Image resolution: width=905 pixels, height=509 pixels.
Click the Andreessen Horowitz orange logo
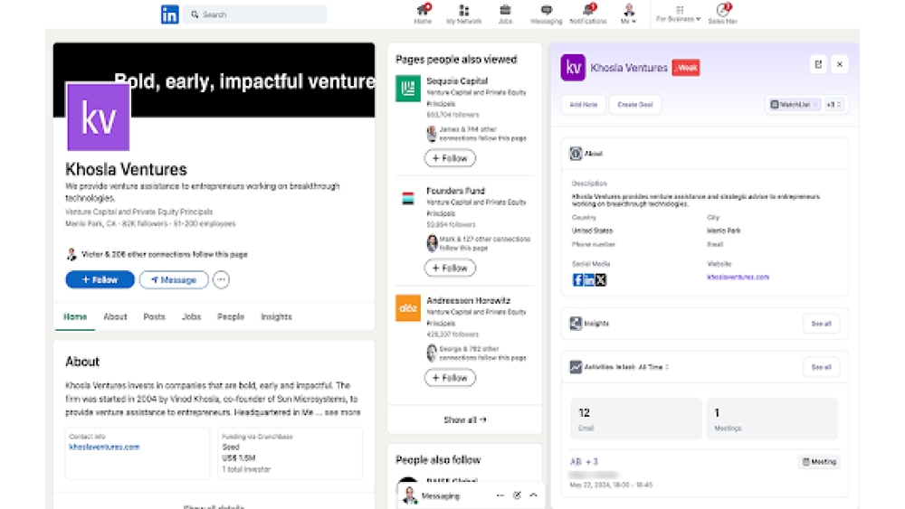click(x=407, y=307)
